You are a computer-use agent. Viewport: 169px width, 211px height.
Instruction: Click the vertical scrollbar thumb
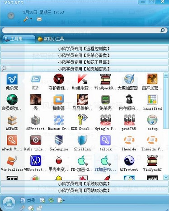[x=166, y=103]
